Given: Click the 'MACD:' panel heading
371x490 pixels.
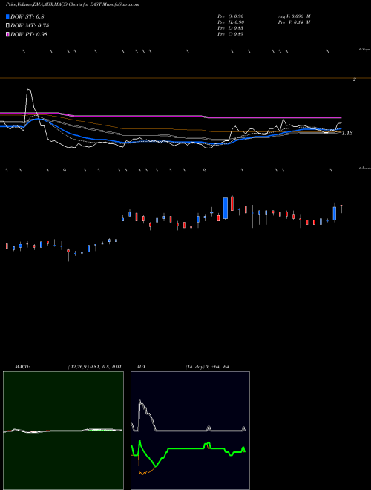Looking at the screenshot, I should [22, 367].
